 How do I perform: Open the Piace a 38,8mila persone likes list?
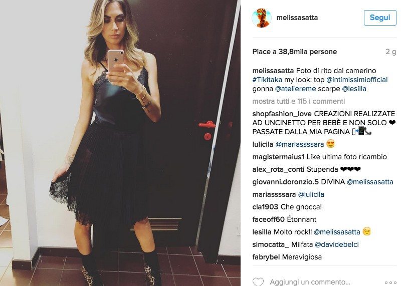(294, 52)
